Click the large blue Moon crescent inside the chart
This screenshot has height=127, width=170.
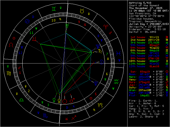click(x=102, y=62)
